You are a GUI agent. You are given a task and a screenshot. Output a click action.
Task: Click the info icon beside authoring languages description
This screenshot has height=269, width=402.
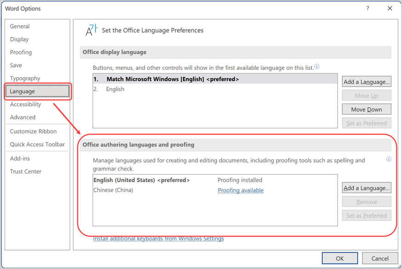point(389,159)
